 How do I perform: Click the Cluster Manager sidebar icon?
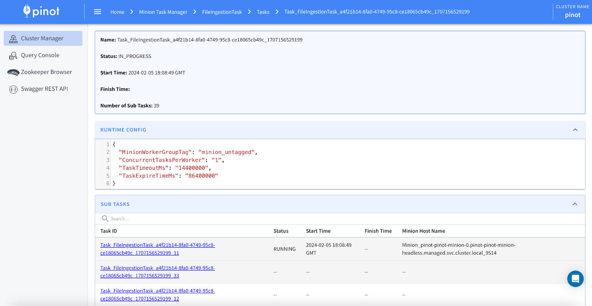(13, 39)
